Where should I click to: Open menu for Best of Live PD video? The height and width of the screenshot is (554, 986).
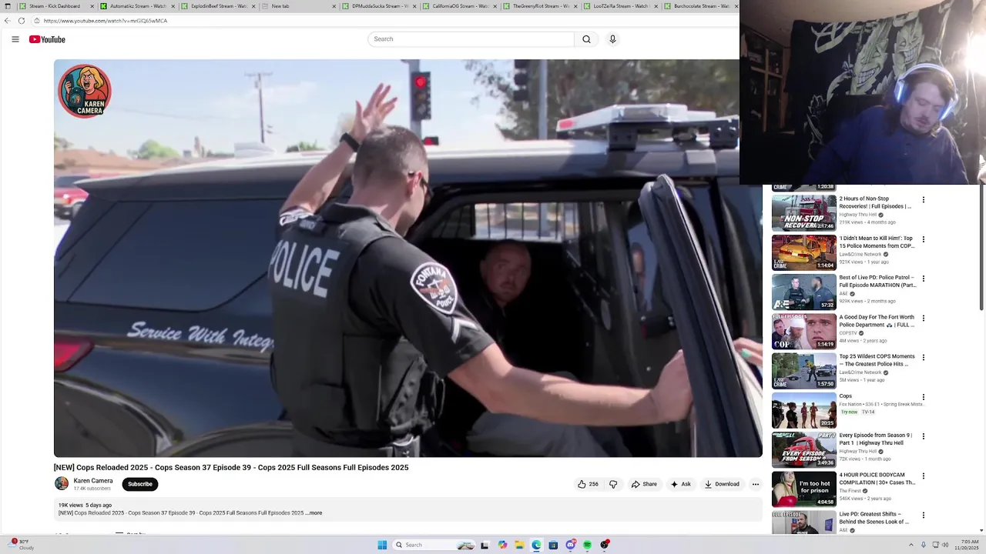point(923,279)
